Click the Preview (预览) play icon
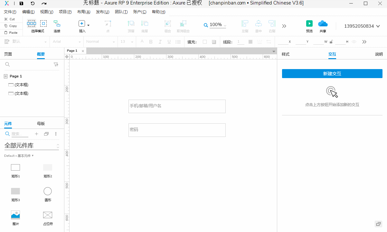The width and height of the screenshot is (387, 232). 309,23
